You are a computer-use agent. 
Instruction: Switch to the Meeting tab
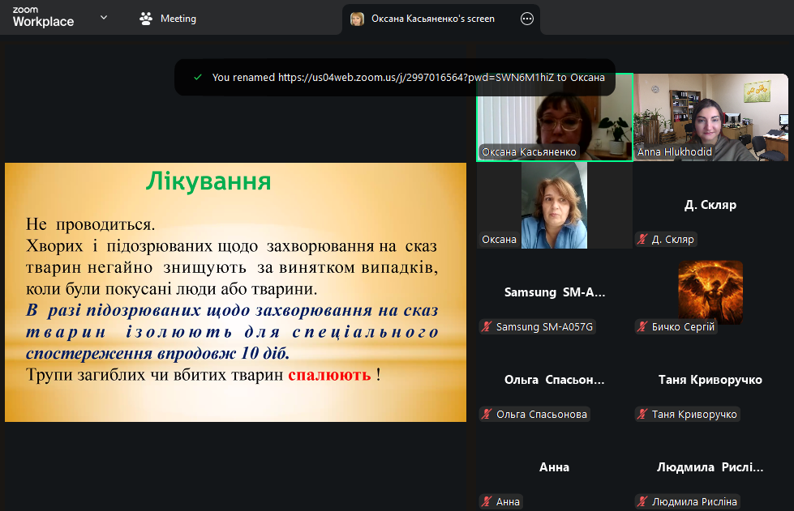[x=168, y=18]
